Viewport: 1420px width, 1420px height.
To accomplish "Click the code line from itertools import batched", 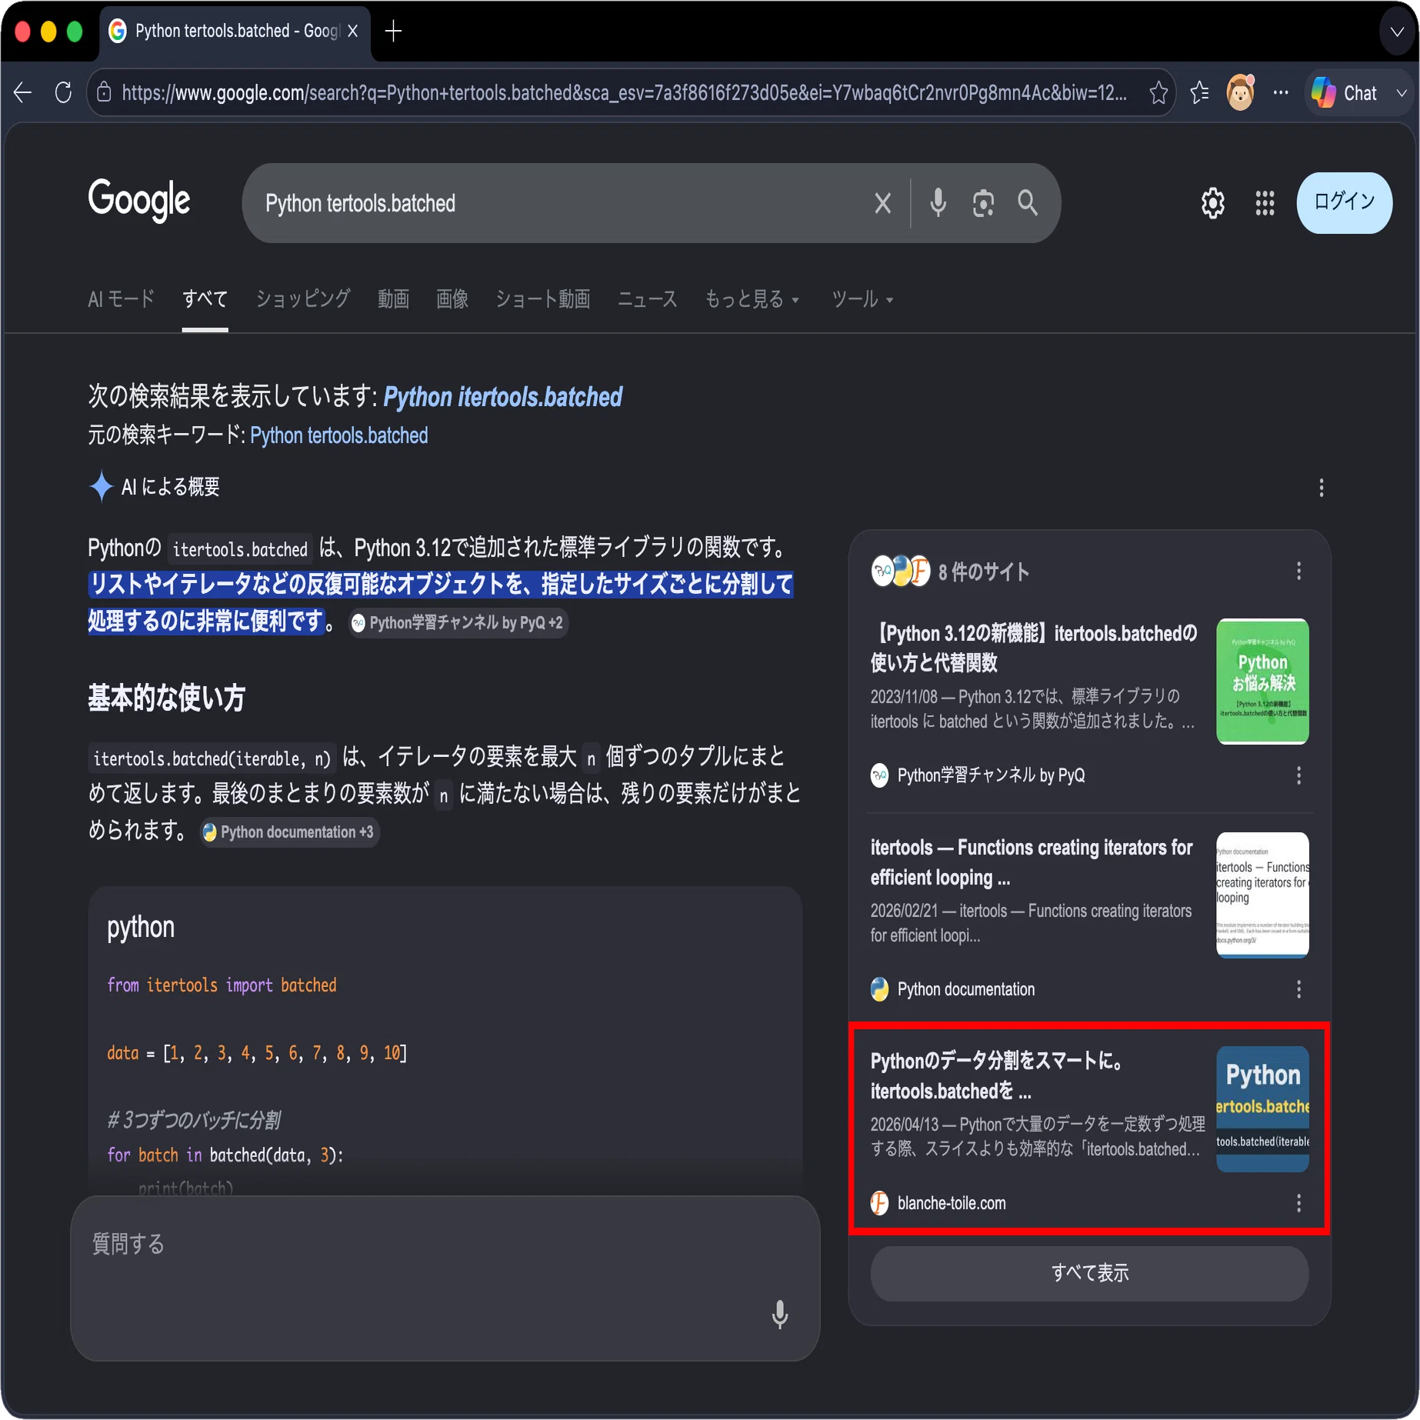I will click(222, 985).
